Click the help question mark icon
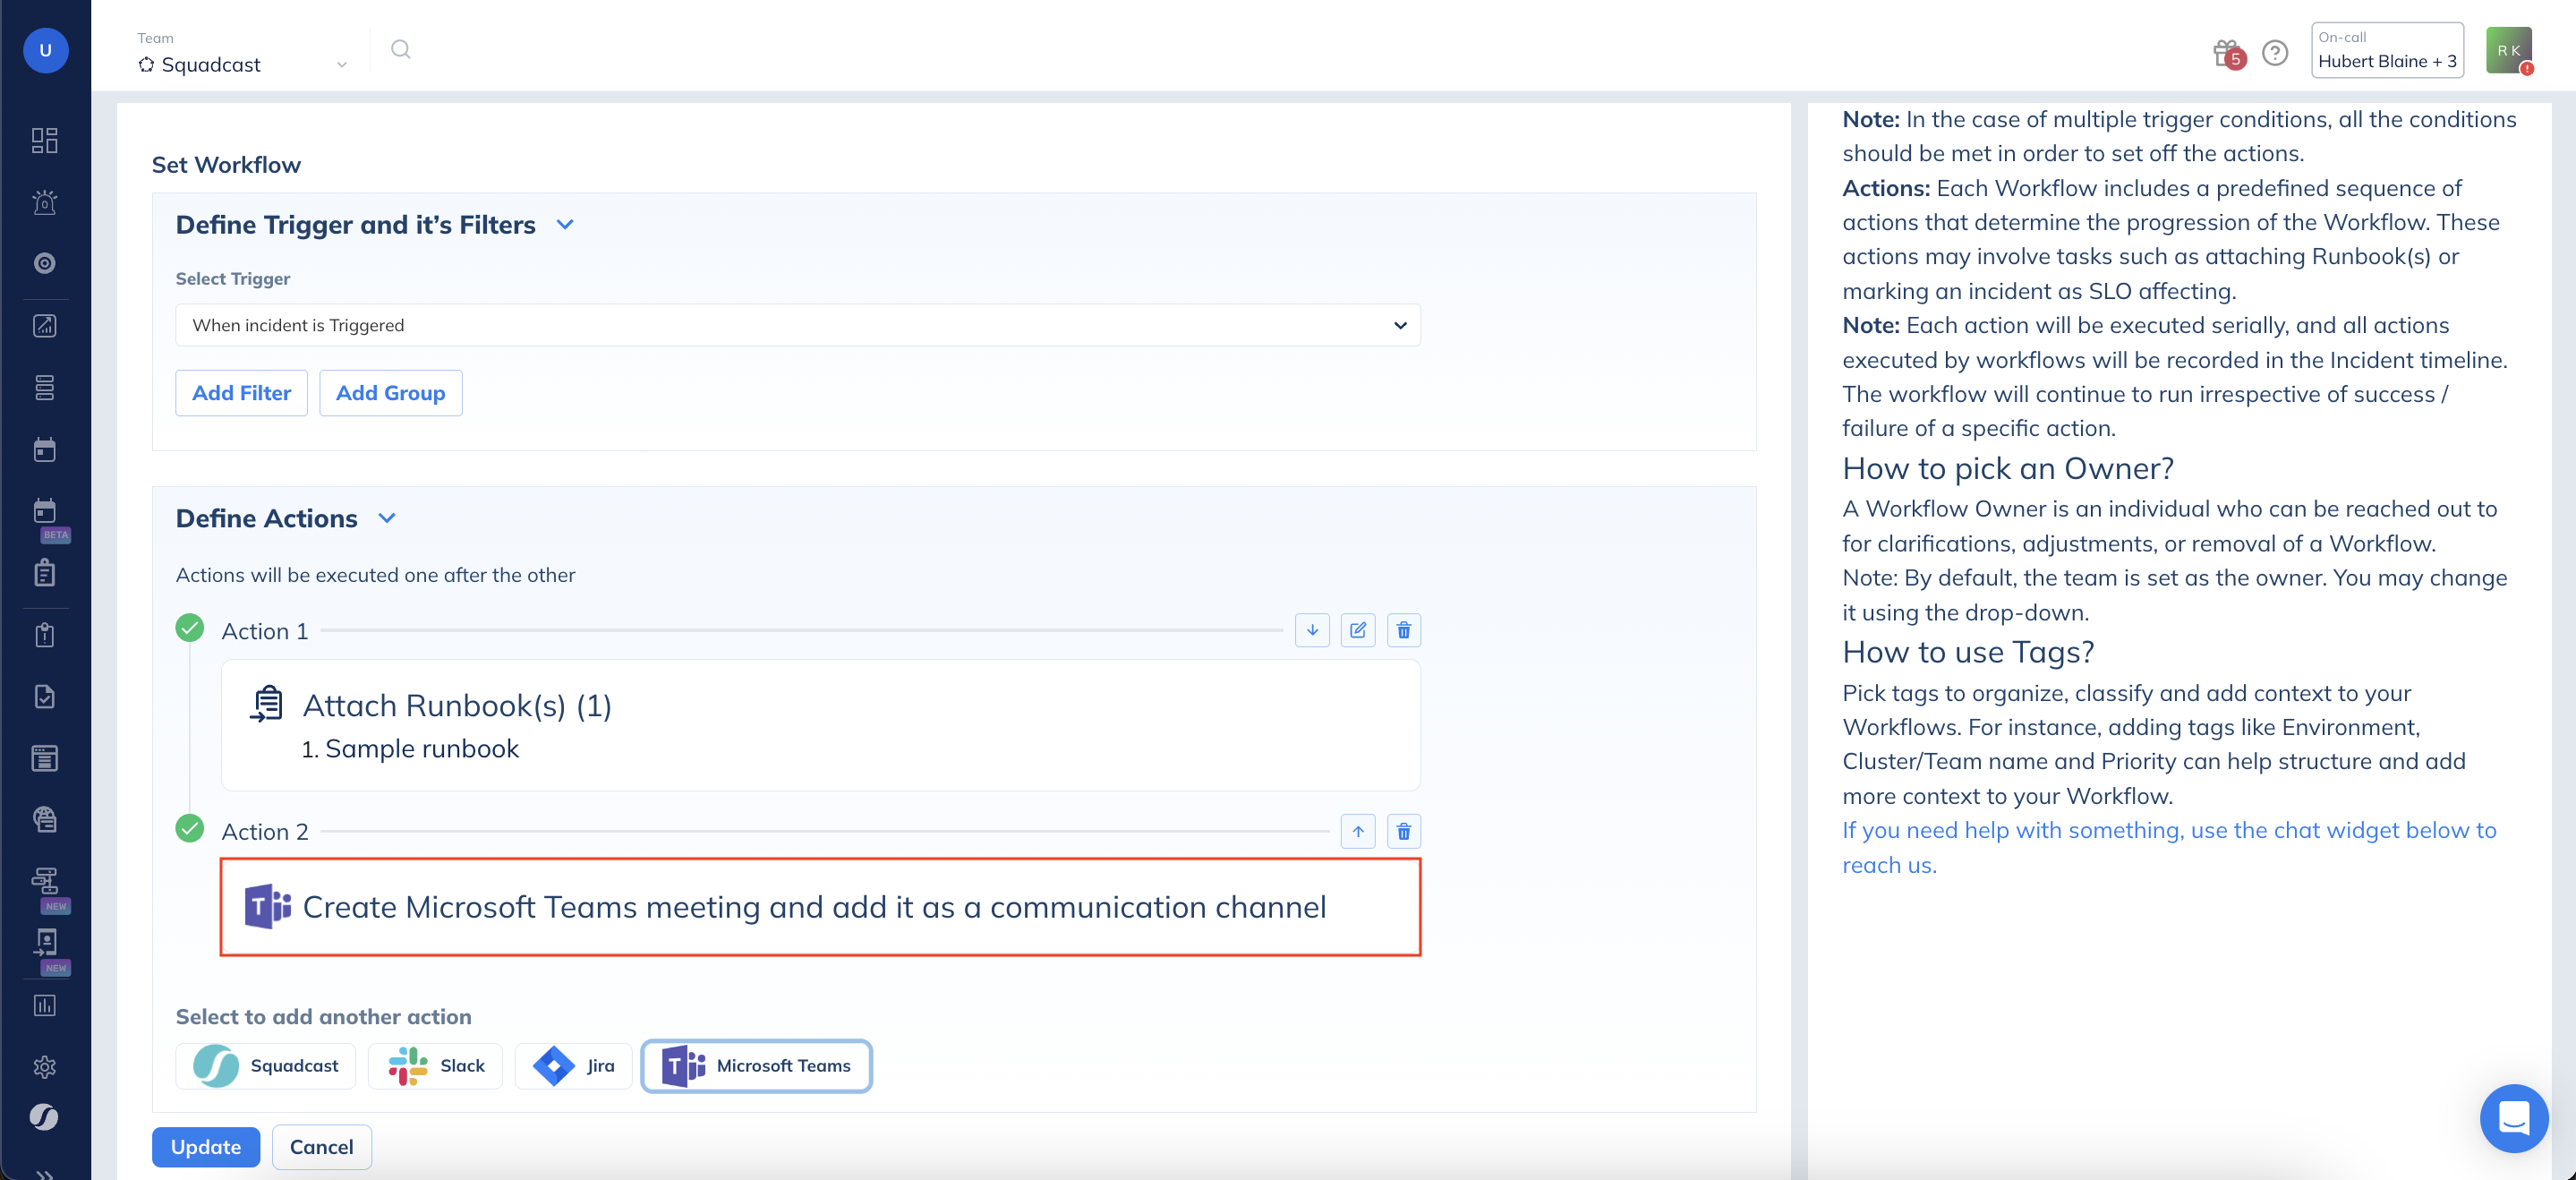 coord(2274,52)
